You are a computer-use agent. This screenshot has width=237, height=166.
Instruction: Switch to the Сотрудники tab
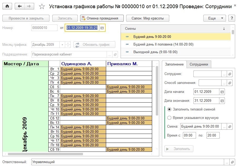point(199,64)
